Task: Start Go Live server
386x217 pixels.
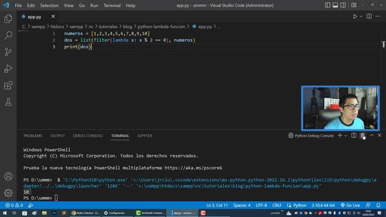Action: (x=350, y=205)
